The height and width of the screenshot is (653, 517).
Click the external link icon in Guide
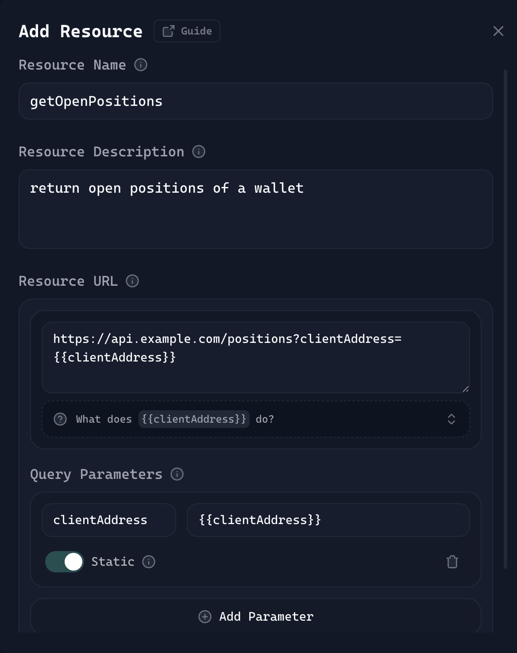point(169,31)
